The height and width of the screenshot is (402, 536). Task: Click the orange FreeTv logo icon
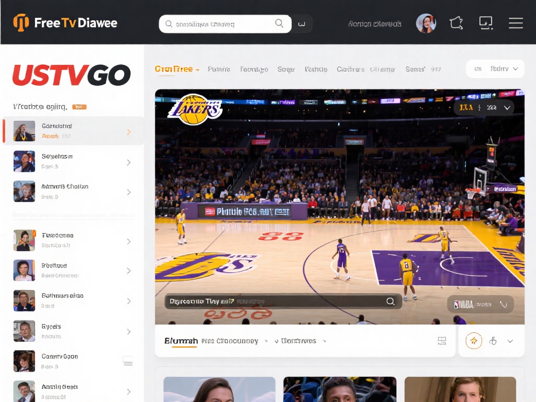tap(21, 23)
